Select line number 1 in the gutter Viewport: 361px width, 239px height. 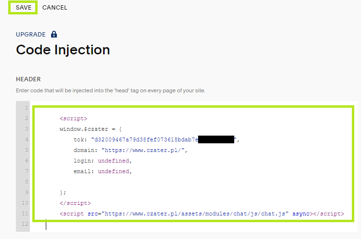[27, 108]
